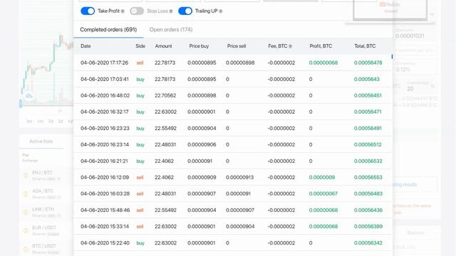This screenshot has width=456, height=256.
Task: Select order dated 04-06-2020 16:23:14
Action: pyautogui.click(x=233, y=144)
